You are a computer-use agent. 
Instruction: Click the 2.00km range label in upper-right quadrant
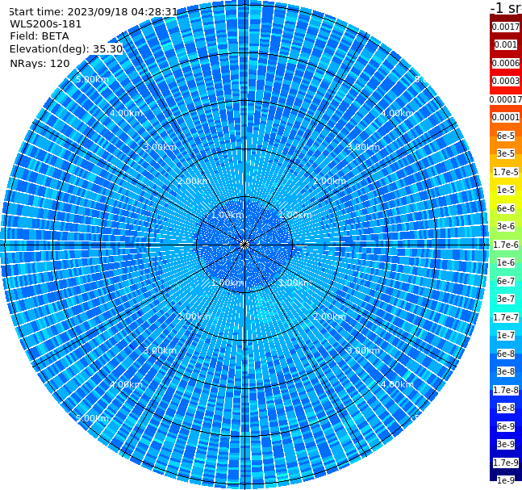click(330, 181)
